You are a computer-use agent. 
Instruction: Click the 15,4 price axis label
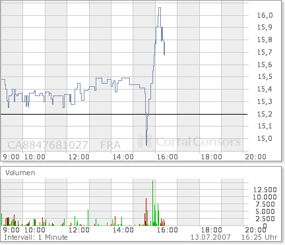pos(265,89)
